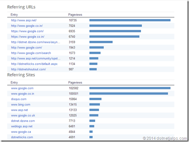Click the http://www.google.com/ referring URL

point(27,48)
